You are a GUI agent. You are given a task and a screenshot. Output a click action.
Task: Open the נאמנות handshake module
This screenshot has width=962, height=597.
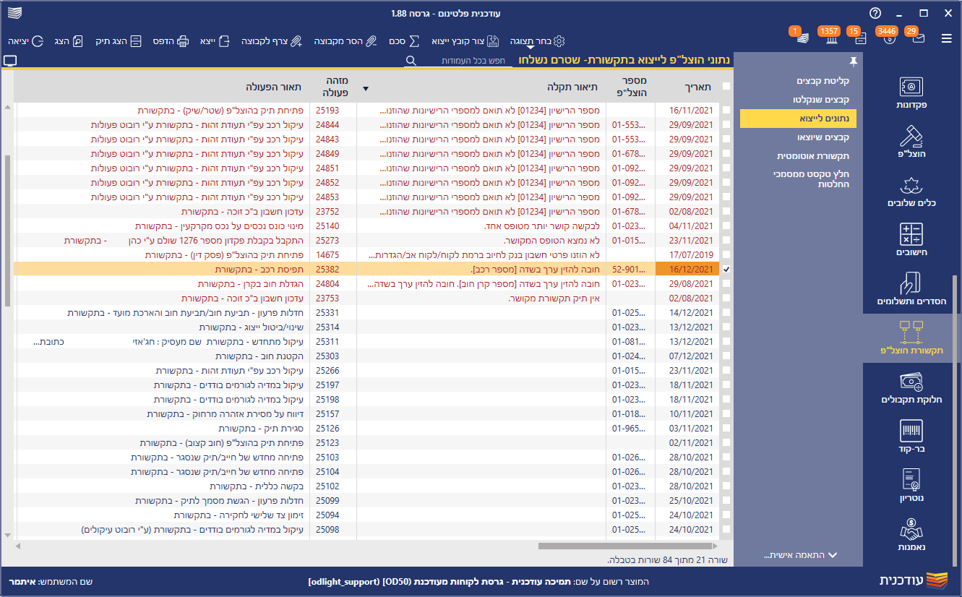coord(911,535)
